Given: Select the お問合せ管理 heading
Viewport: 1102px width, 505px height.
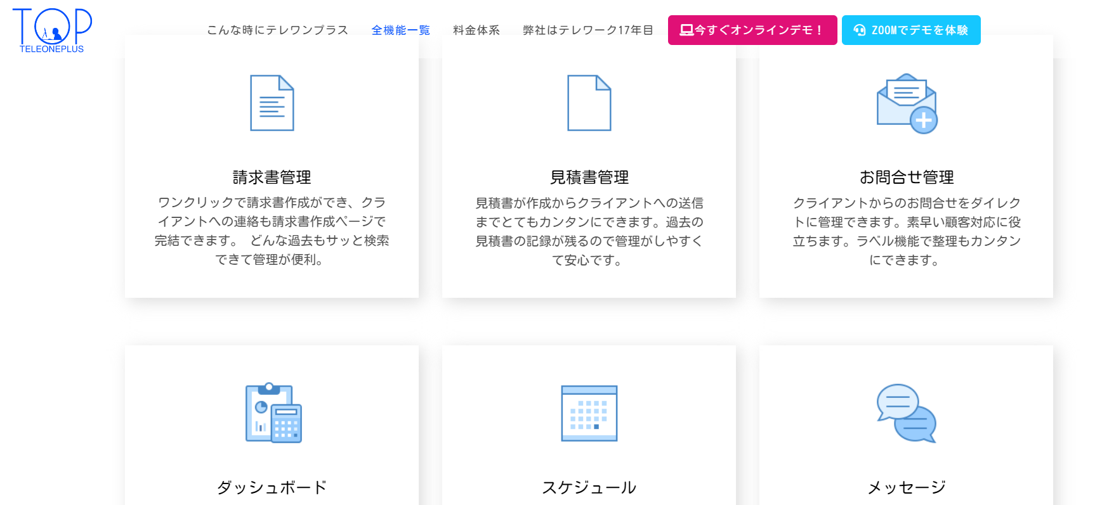Looking at the screenshot, I should tap(907, 177).
